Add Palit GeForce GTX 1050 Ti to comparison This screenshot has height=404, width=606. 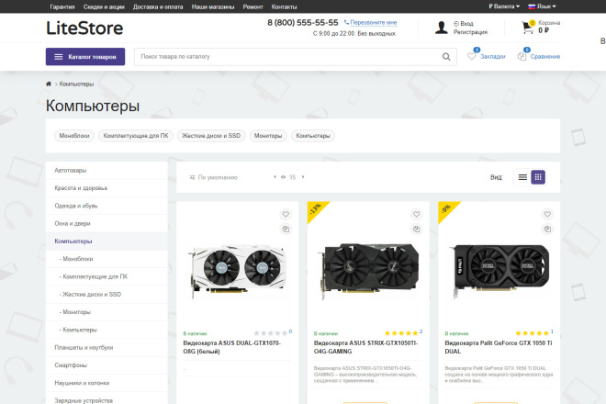pyautogui.click(x=547, y=230)
